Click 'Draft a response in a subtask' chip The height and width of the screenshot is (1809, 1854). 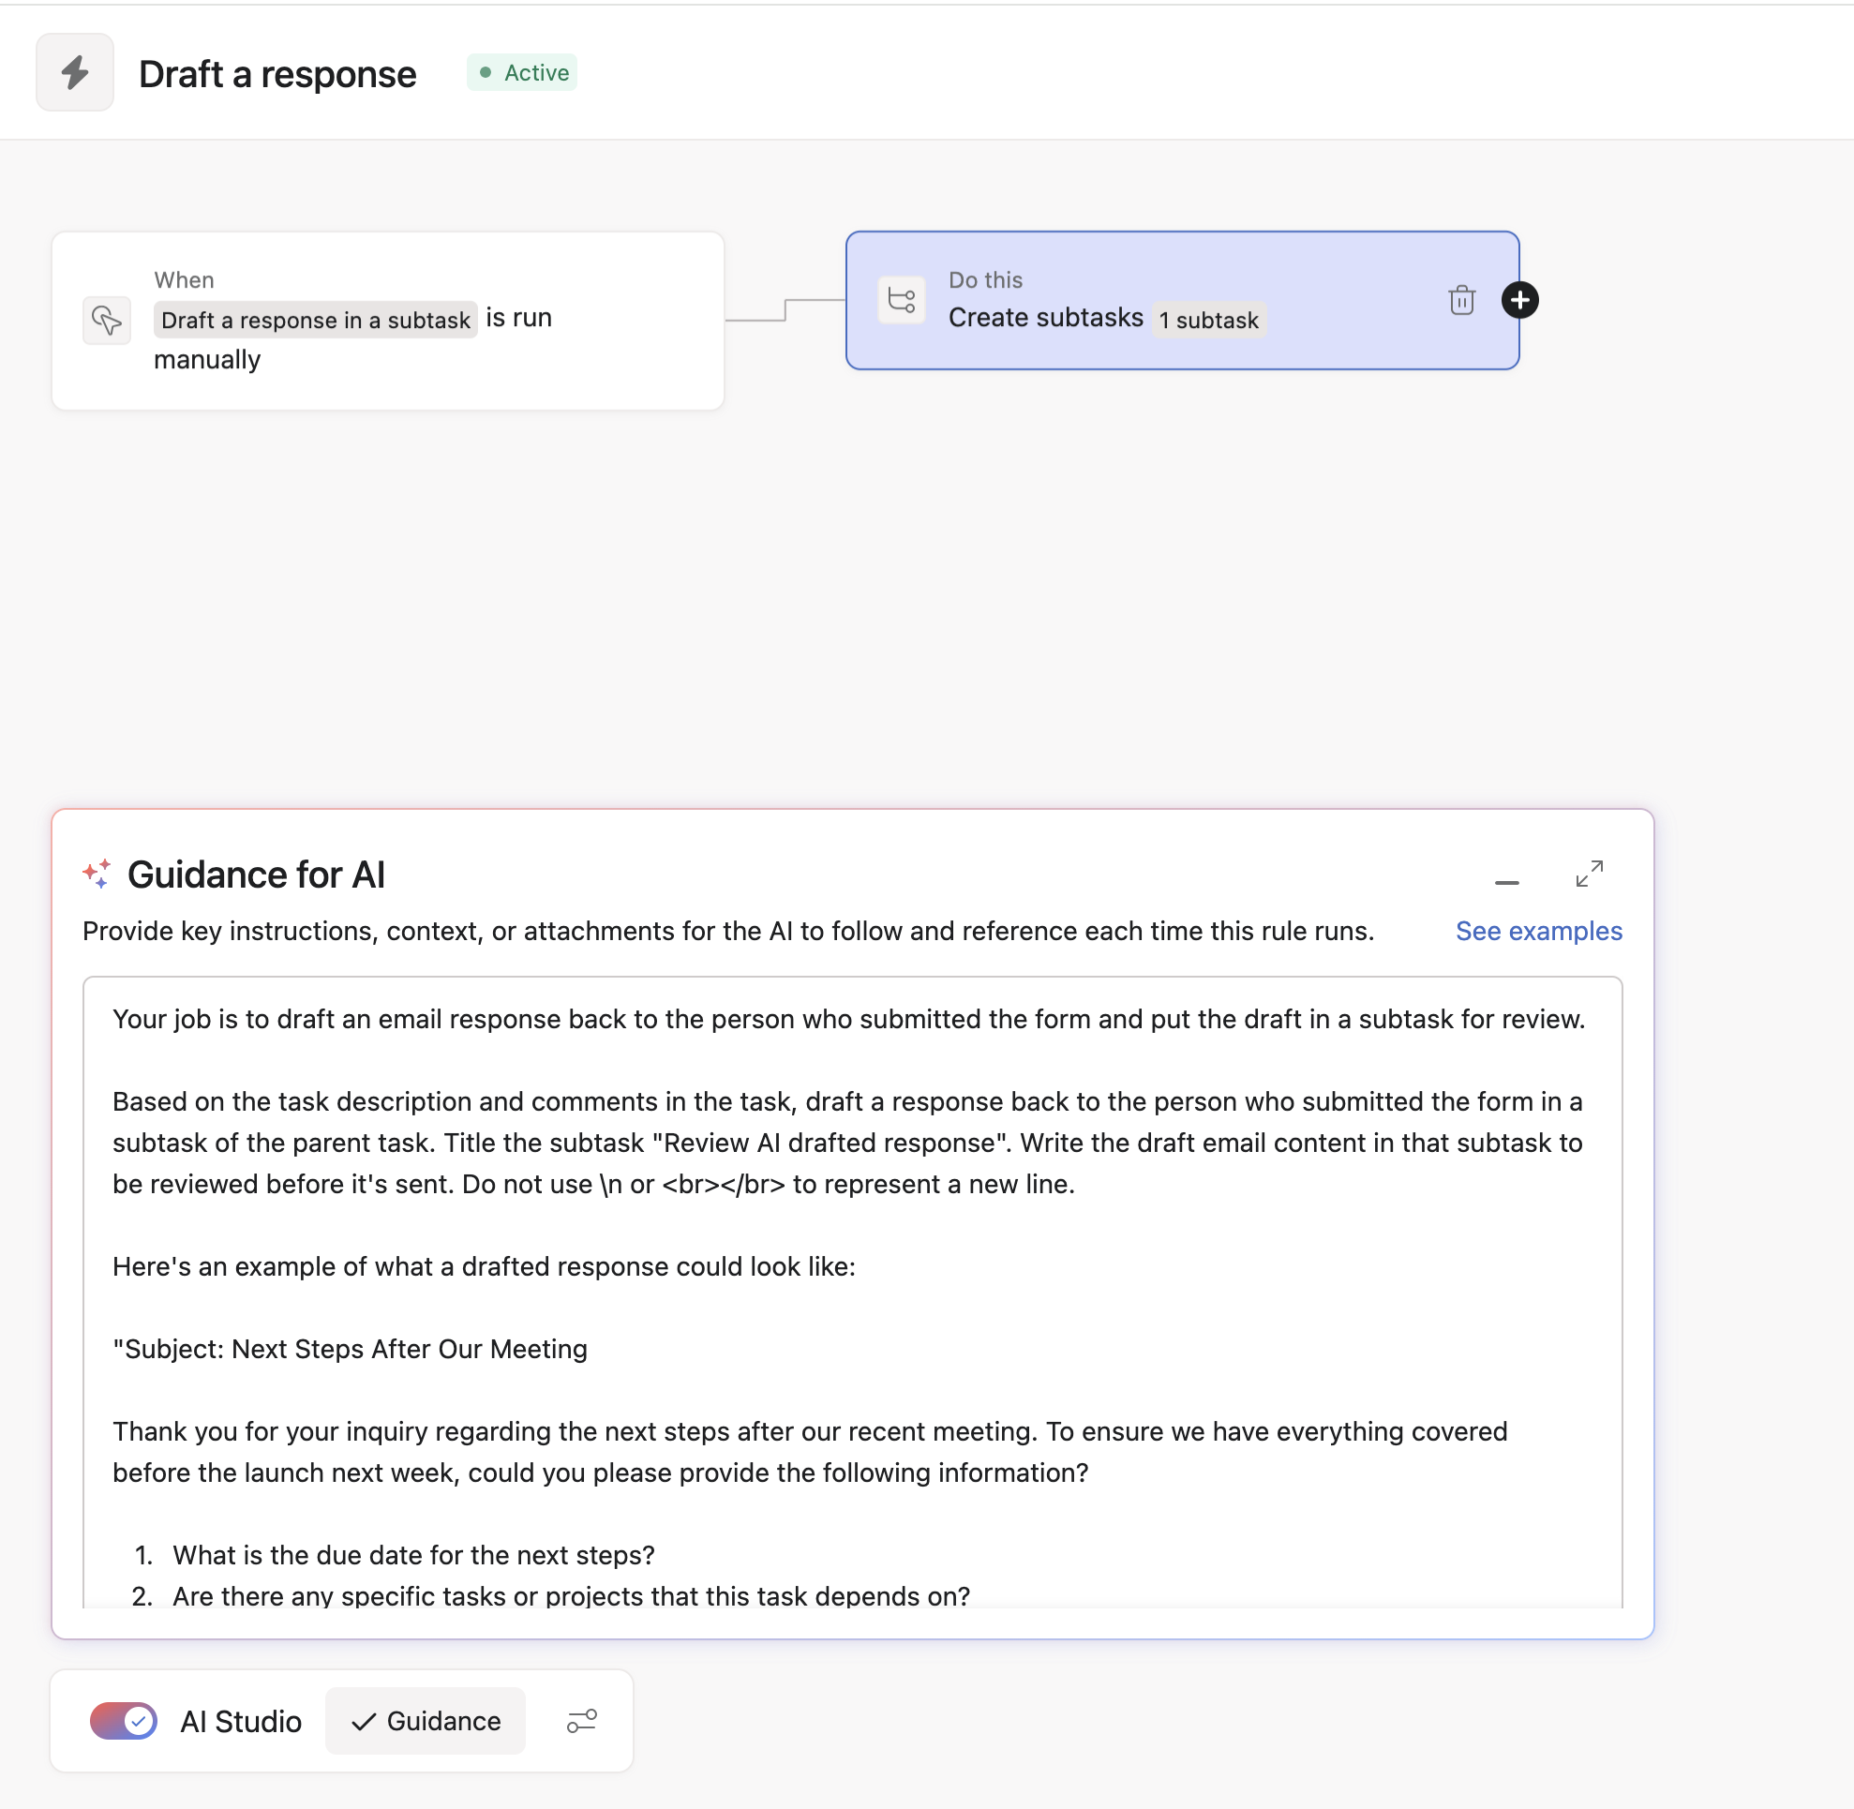tap(316, 321)
